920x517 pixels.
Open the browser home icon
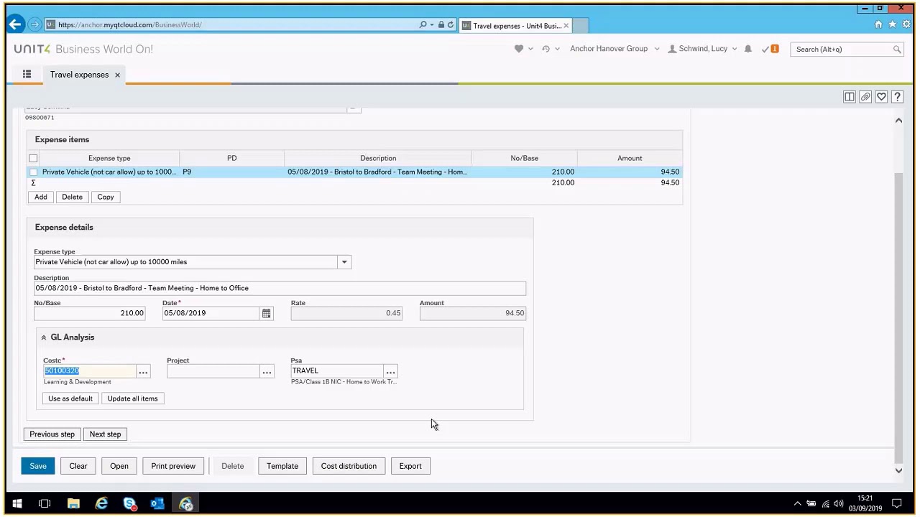[878, 24]
